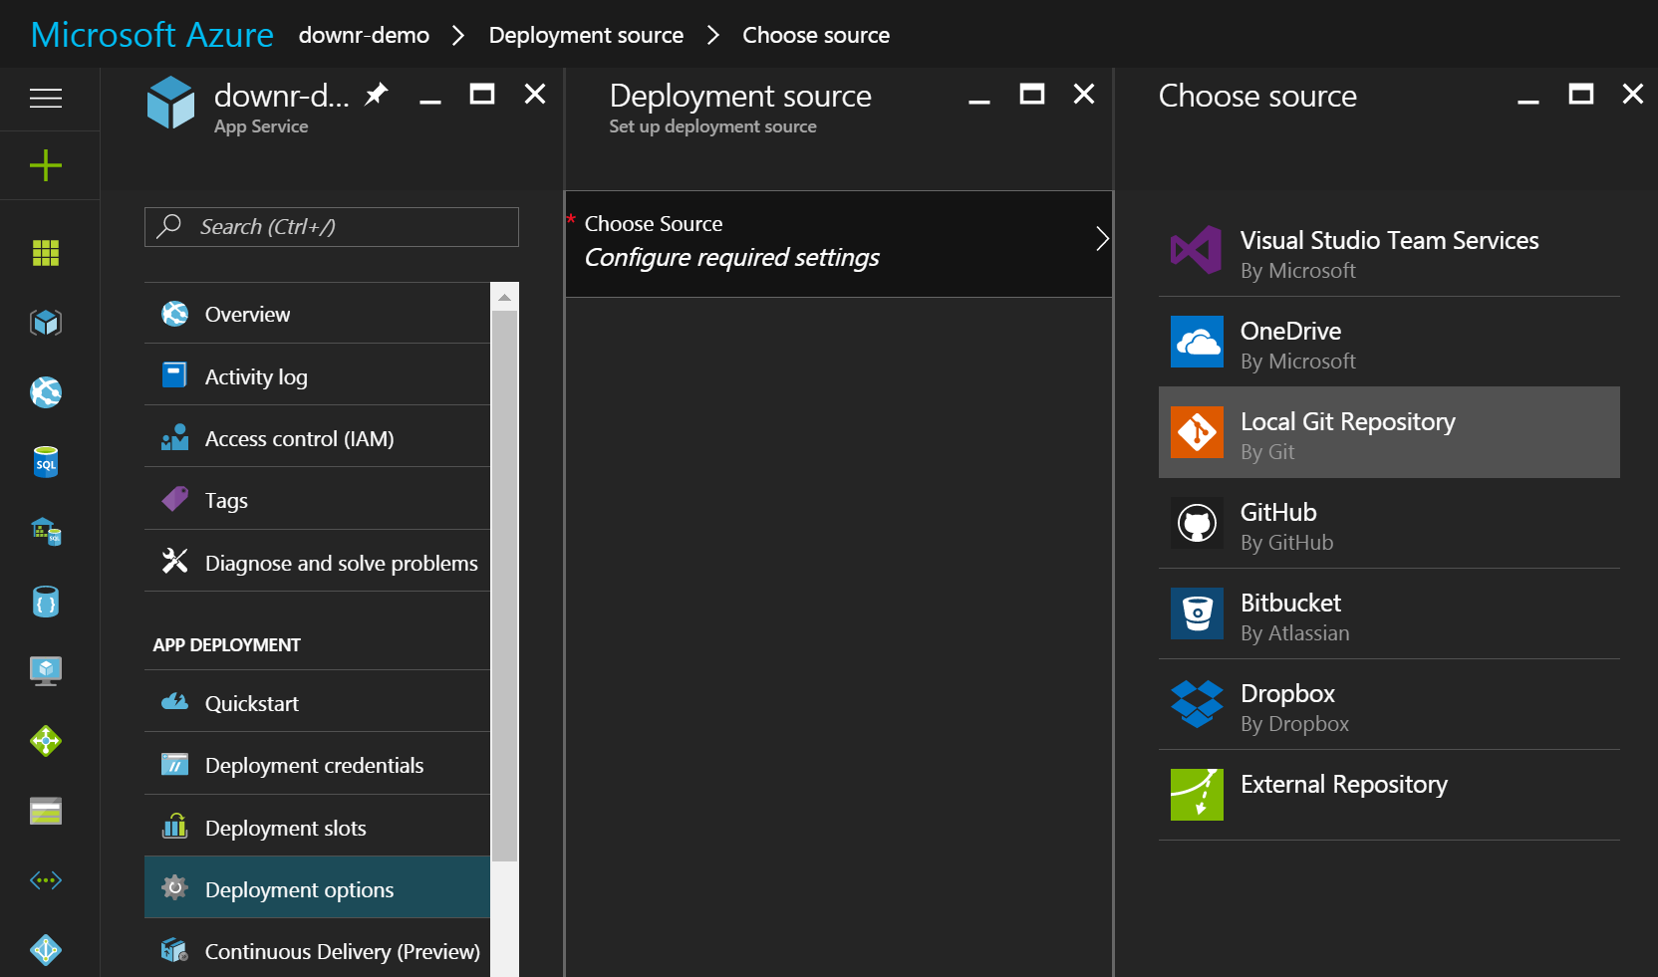Click the OneDrive cloud icon
The image size is (1658, 977).
click(1197, 342)
